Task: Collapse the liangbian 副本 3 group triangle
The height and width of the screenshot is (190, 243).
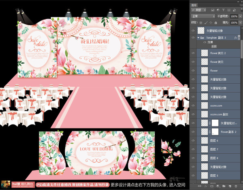Action: 198,38
